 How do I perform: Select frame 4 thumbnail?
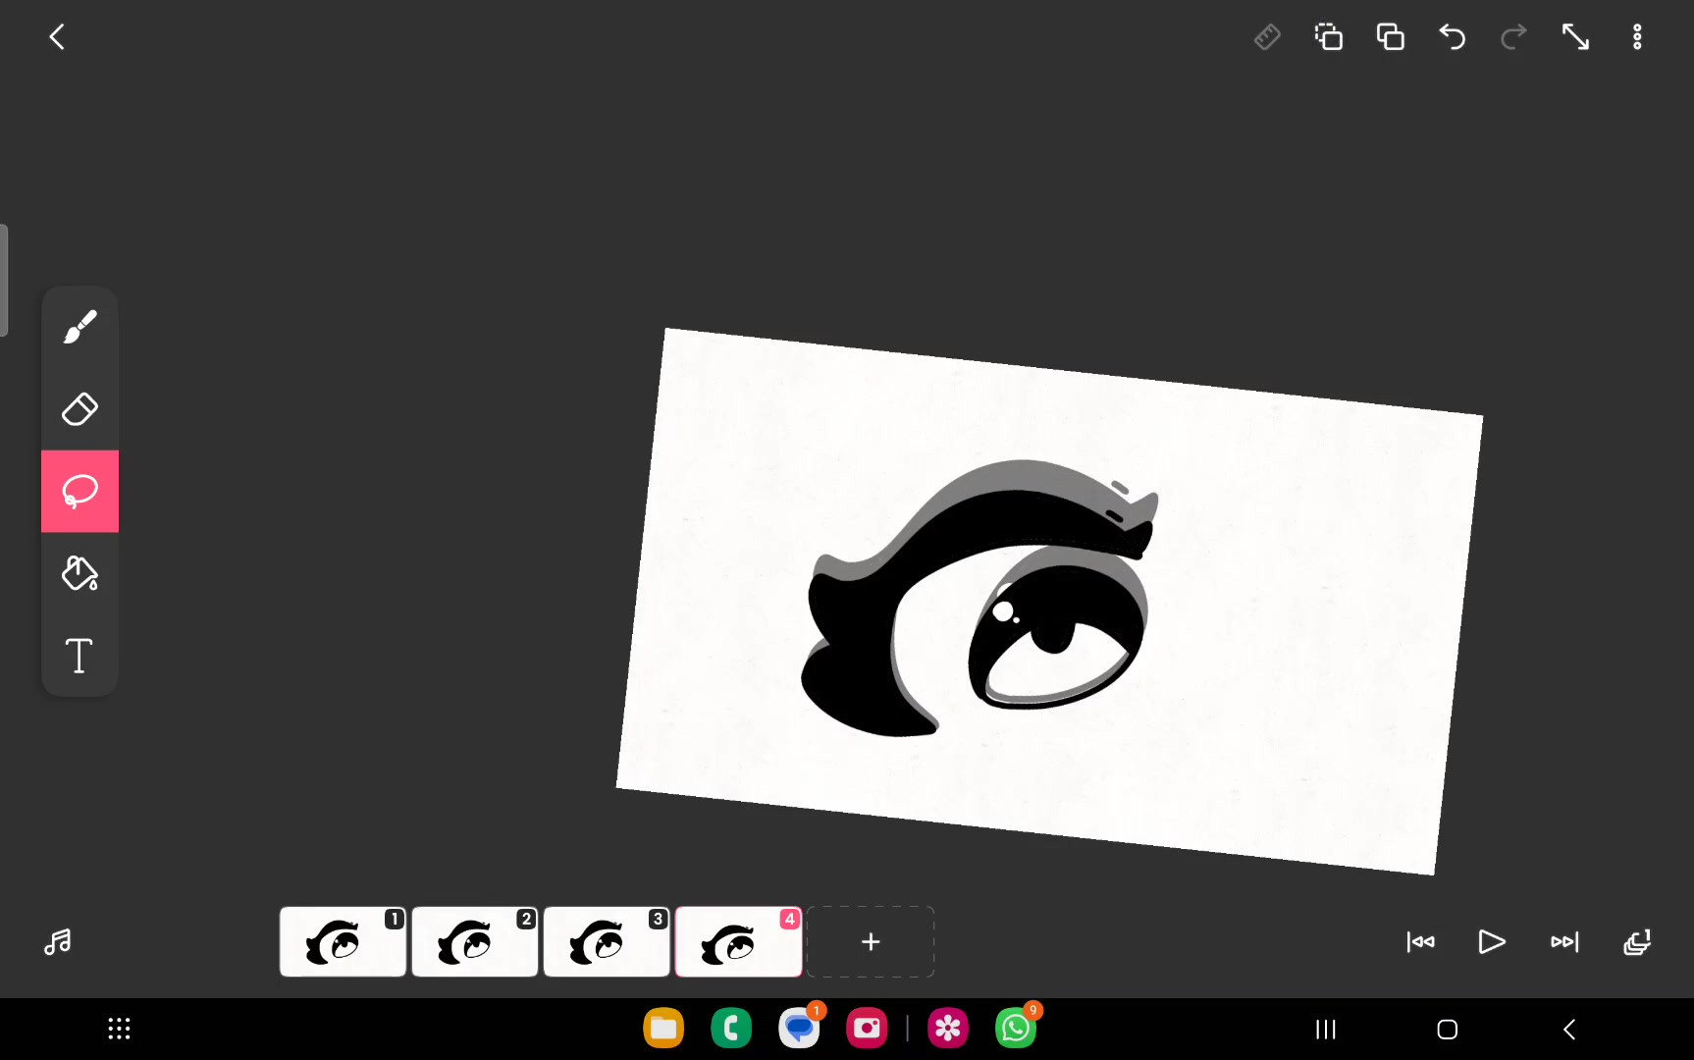coord(739,942)
